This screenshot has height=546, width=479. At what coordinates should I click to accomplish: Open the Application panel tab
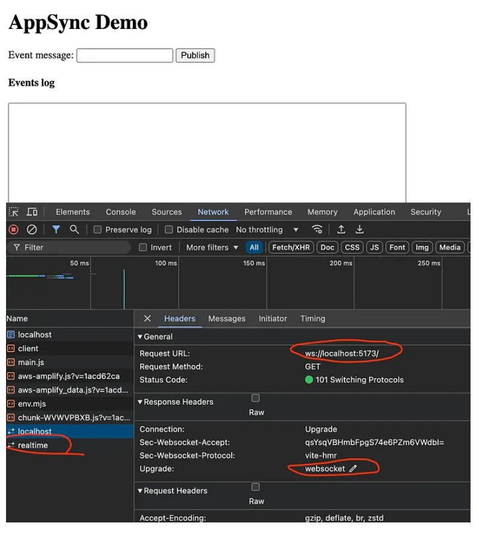374,212
